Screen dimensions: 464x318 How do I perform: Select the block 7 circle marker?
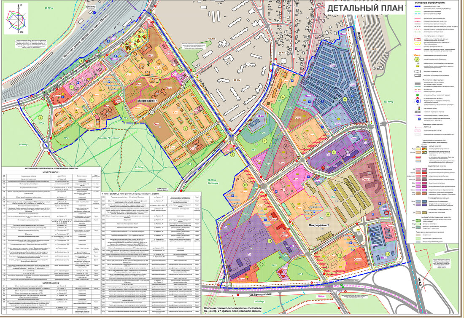[264, 141]
